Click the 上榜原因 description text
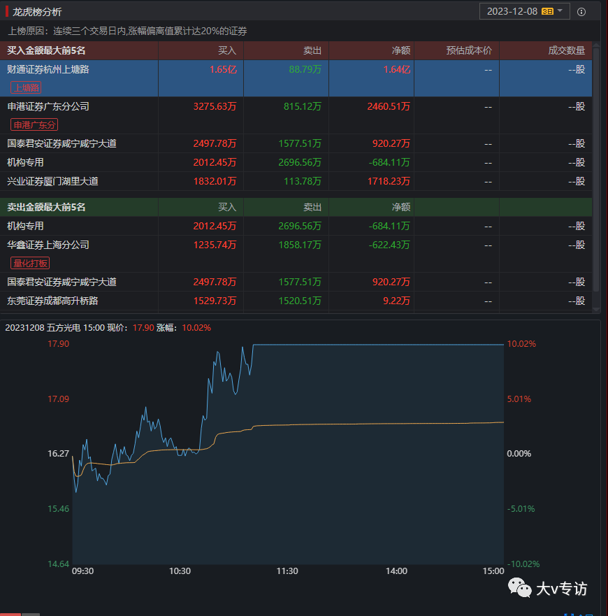 127,31
